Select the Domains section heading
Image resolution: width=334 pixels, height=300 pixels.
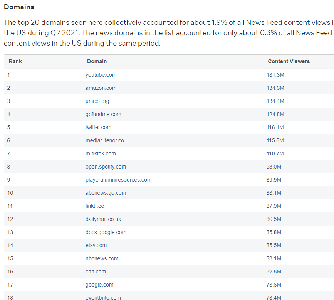(19, 7)
